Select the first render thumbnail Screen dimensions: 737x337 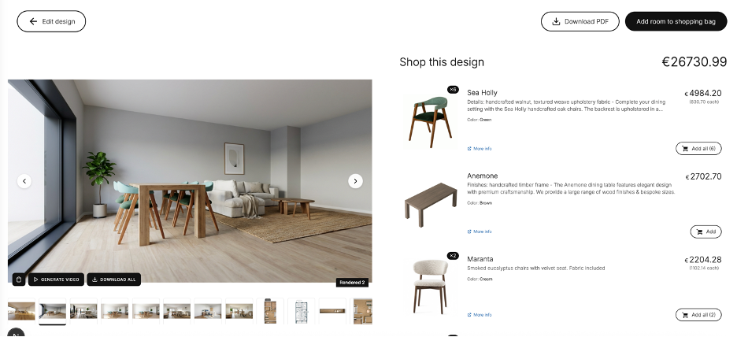coord(21,311)
